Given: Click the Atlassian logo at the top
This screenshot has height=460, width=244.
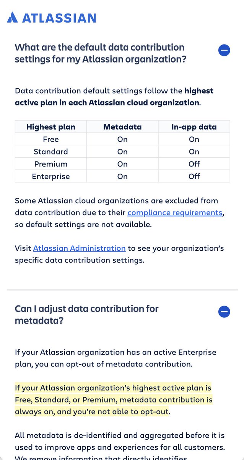Looking at the screenshot, I should click(52, 18).
